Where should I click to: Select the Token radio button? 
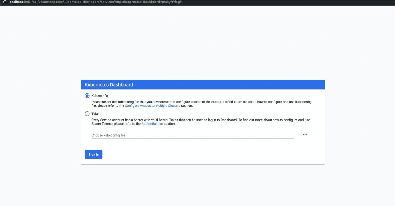tap(87, 114)
